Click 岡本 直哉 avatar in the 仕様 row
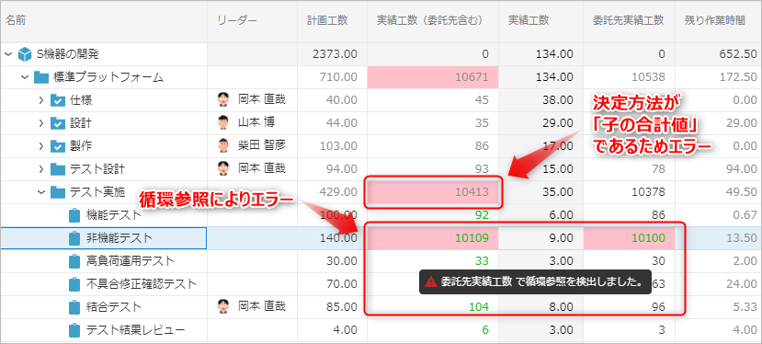 [222, 99]
